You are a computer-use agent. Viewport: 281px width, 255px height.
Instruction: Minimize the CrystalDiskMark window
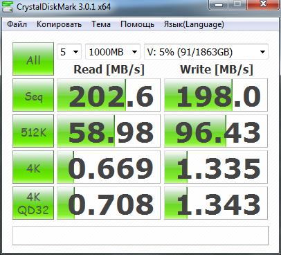219,5
